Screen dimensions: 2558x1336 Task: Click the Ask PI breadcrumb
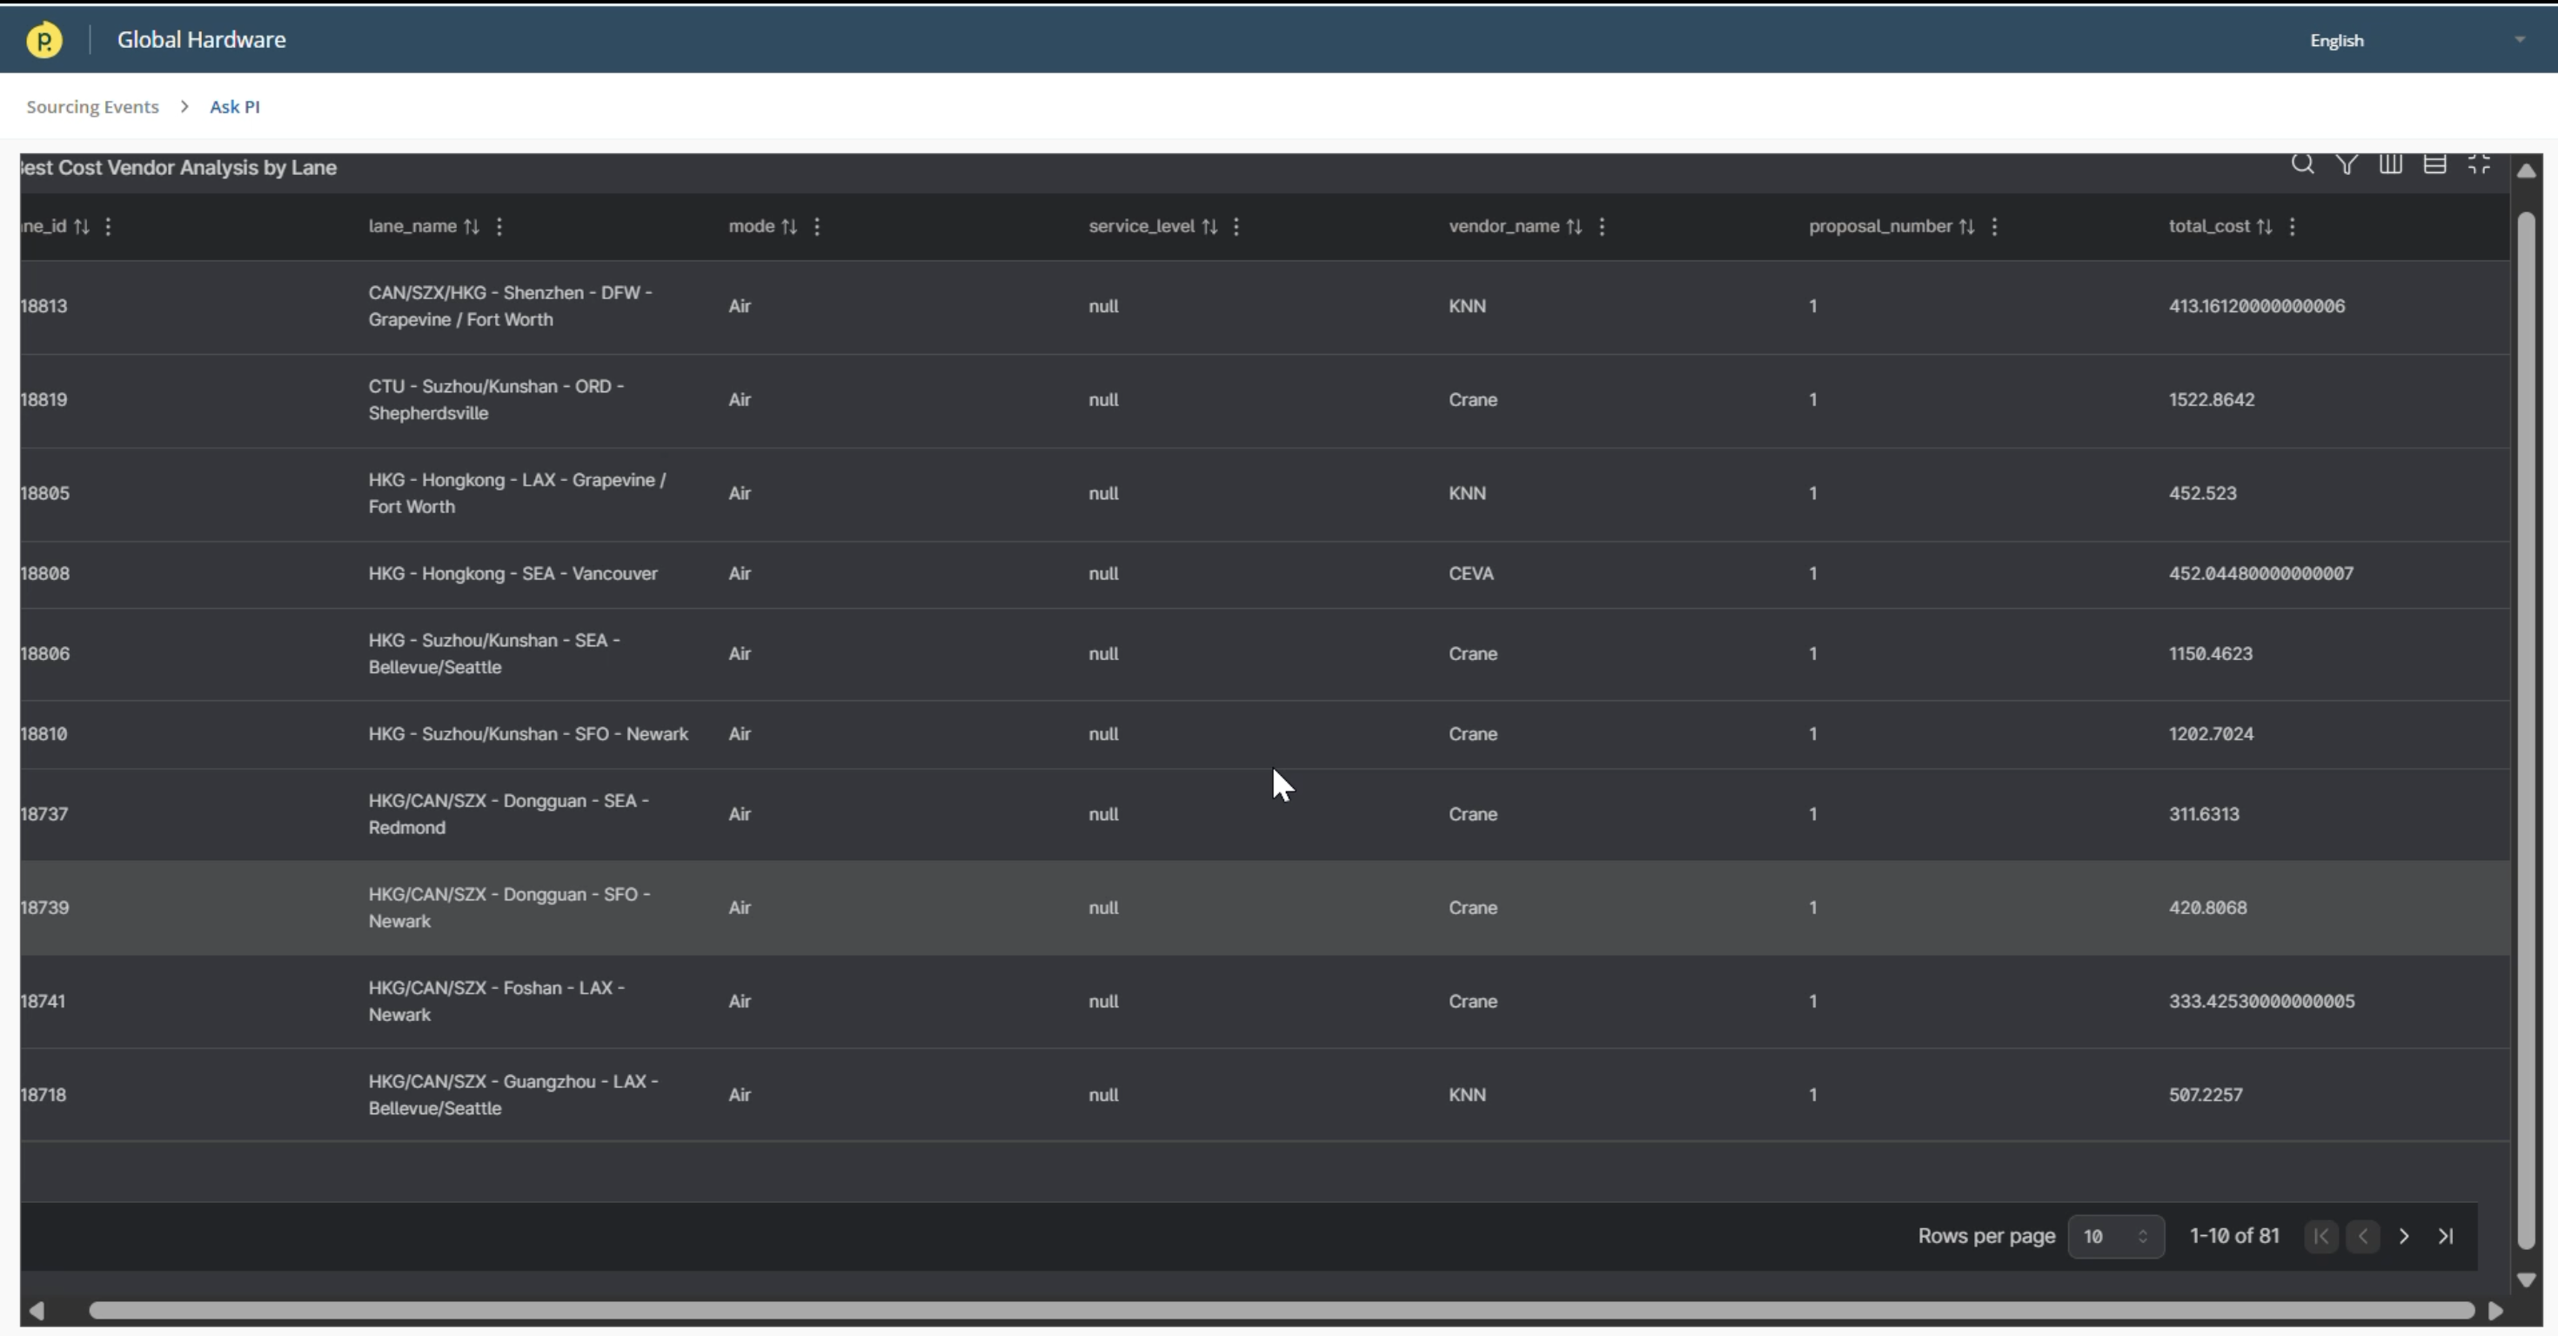pyautogui.click(x=234, y=106)
